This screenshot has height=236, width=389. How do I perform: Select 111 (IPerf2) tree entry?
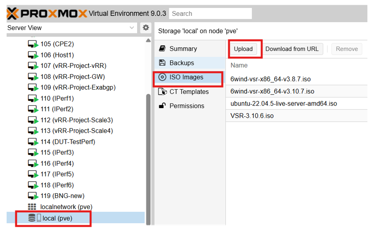pos(57,109)
